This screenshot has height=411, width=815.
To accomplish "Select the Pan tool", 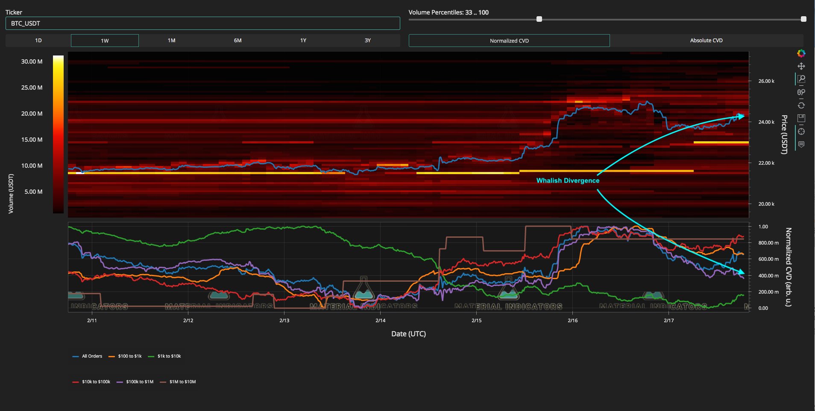I will (801, 66).
